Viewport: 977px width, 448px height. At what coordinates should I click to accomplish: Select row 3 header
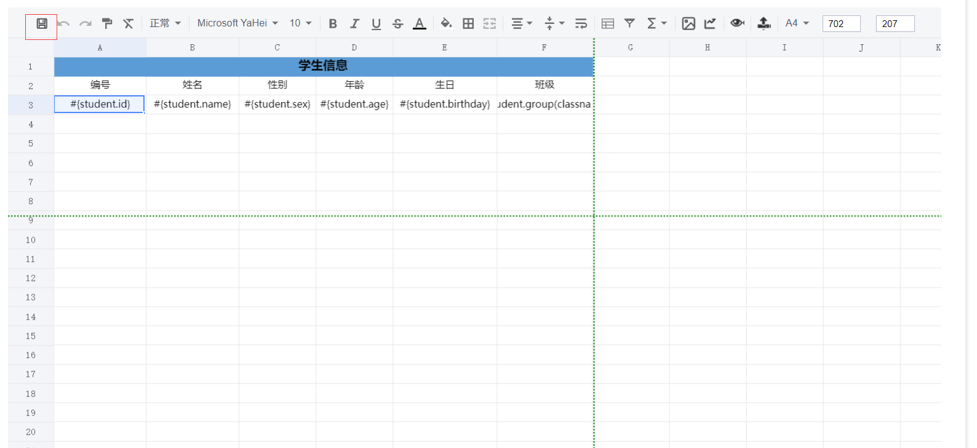click(31, 105)
